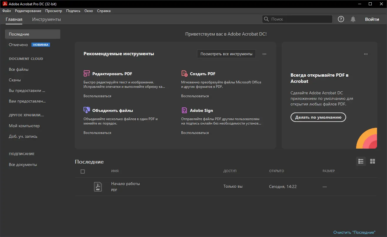Switch recent files to list view

(361, 161)
